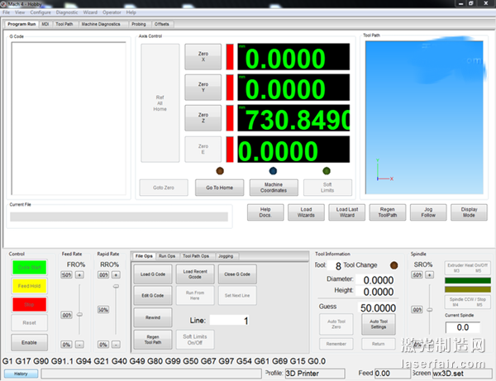496x381 pixels.
Task: Click the LED above Go To Home
Action: pos(220,171)
